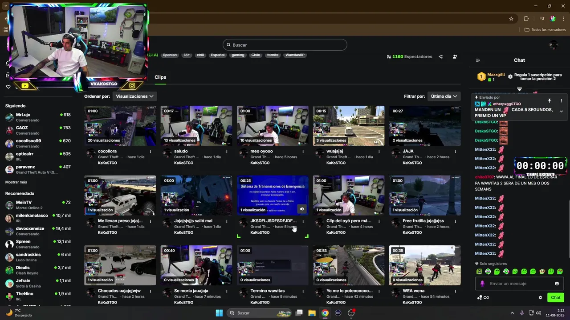The image size is (570, 320).
Task: Open options menu for WEA wena clip
Action: click(455, 291)
